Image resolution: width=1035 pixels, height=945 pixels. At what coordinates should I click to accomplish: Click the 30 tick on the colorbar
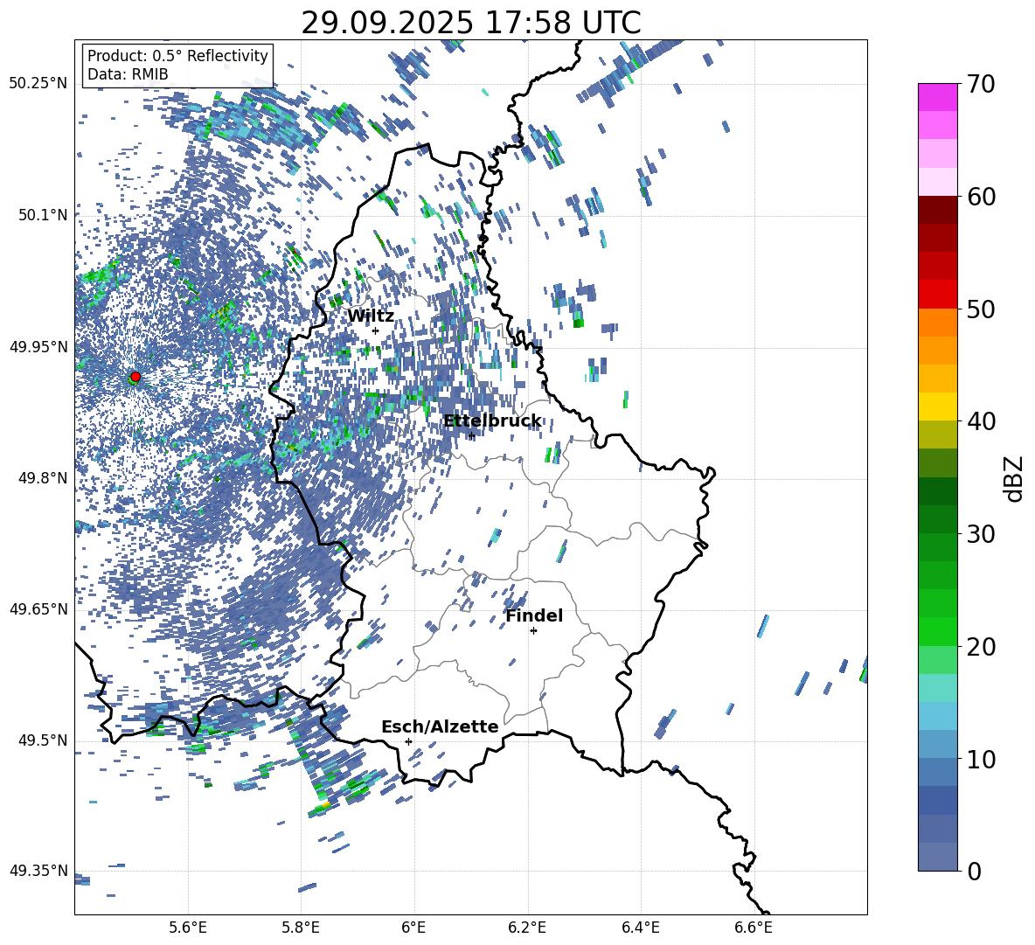[981, 534]
